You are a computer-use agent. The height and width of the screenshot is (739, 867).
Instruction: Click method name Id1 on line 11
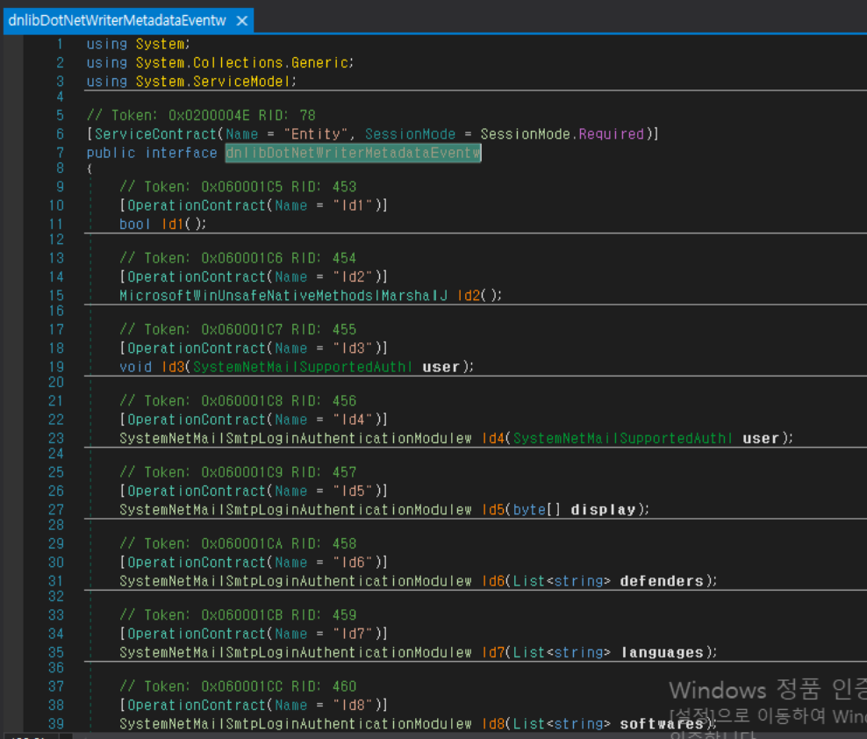point(173,224)
